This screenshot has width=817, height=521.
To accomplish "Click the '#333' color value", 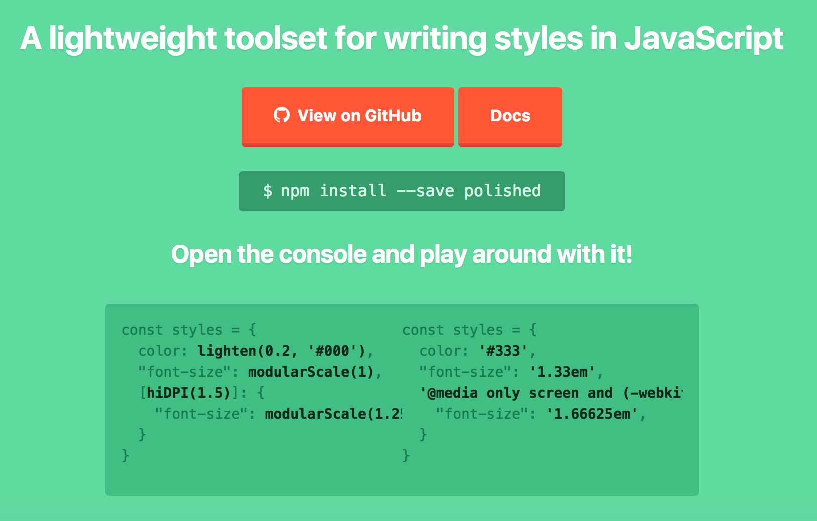I will point(503,351).
